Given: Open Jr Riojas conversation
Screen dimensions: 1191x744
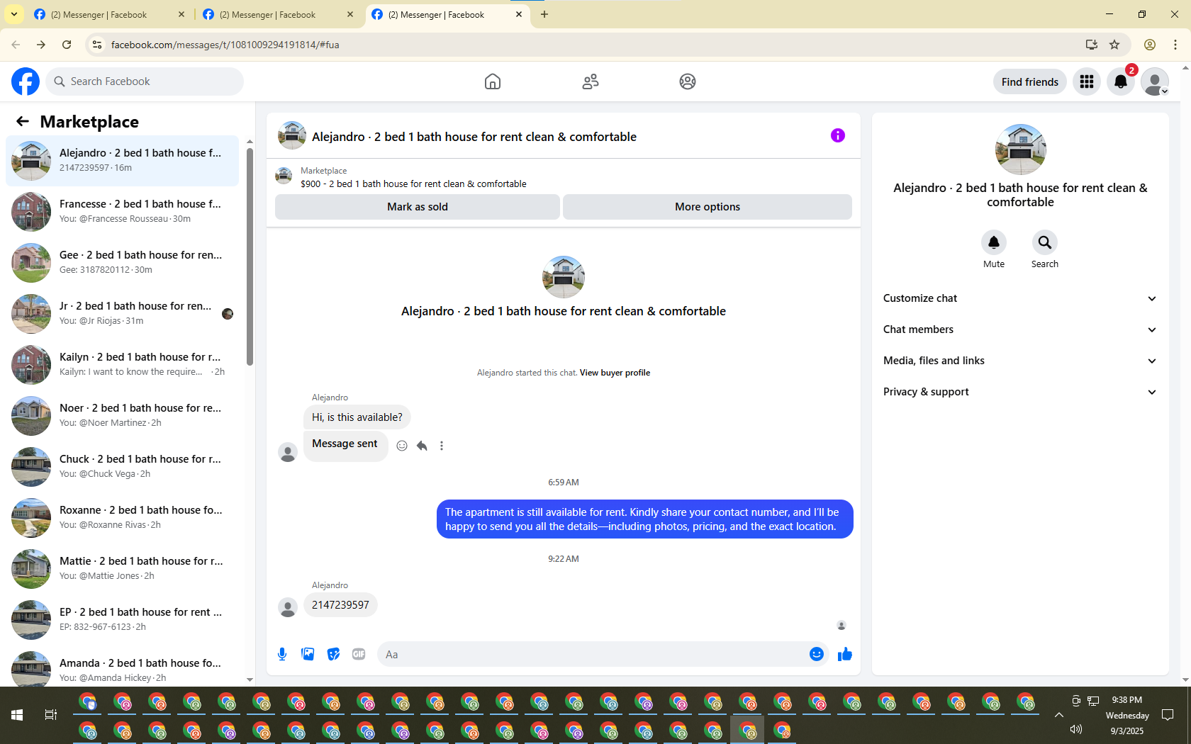Looking at the screenshot, I should [122, 313].
